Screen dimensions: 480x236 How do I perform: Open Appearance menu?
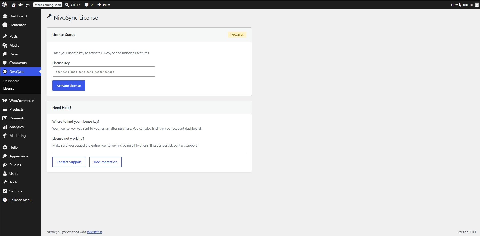pos(20,156)
